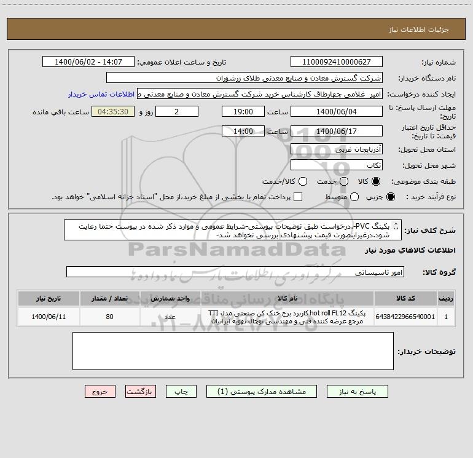Click the شرح کلی نیاز description textbox

pos(233,231)
